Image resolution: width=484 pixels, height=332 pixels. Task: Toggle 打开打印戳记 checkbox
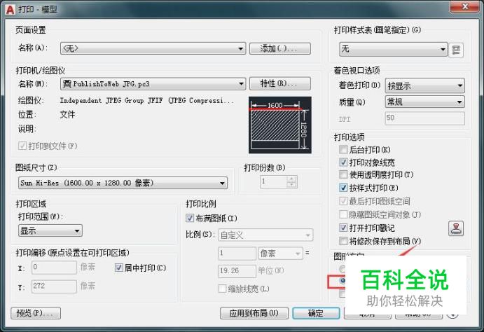[343, 228]
